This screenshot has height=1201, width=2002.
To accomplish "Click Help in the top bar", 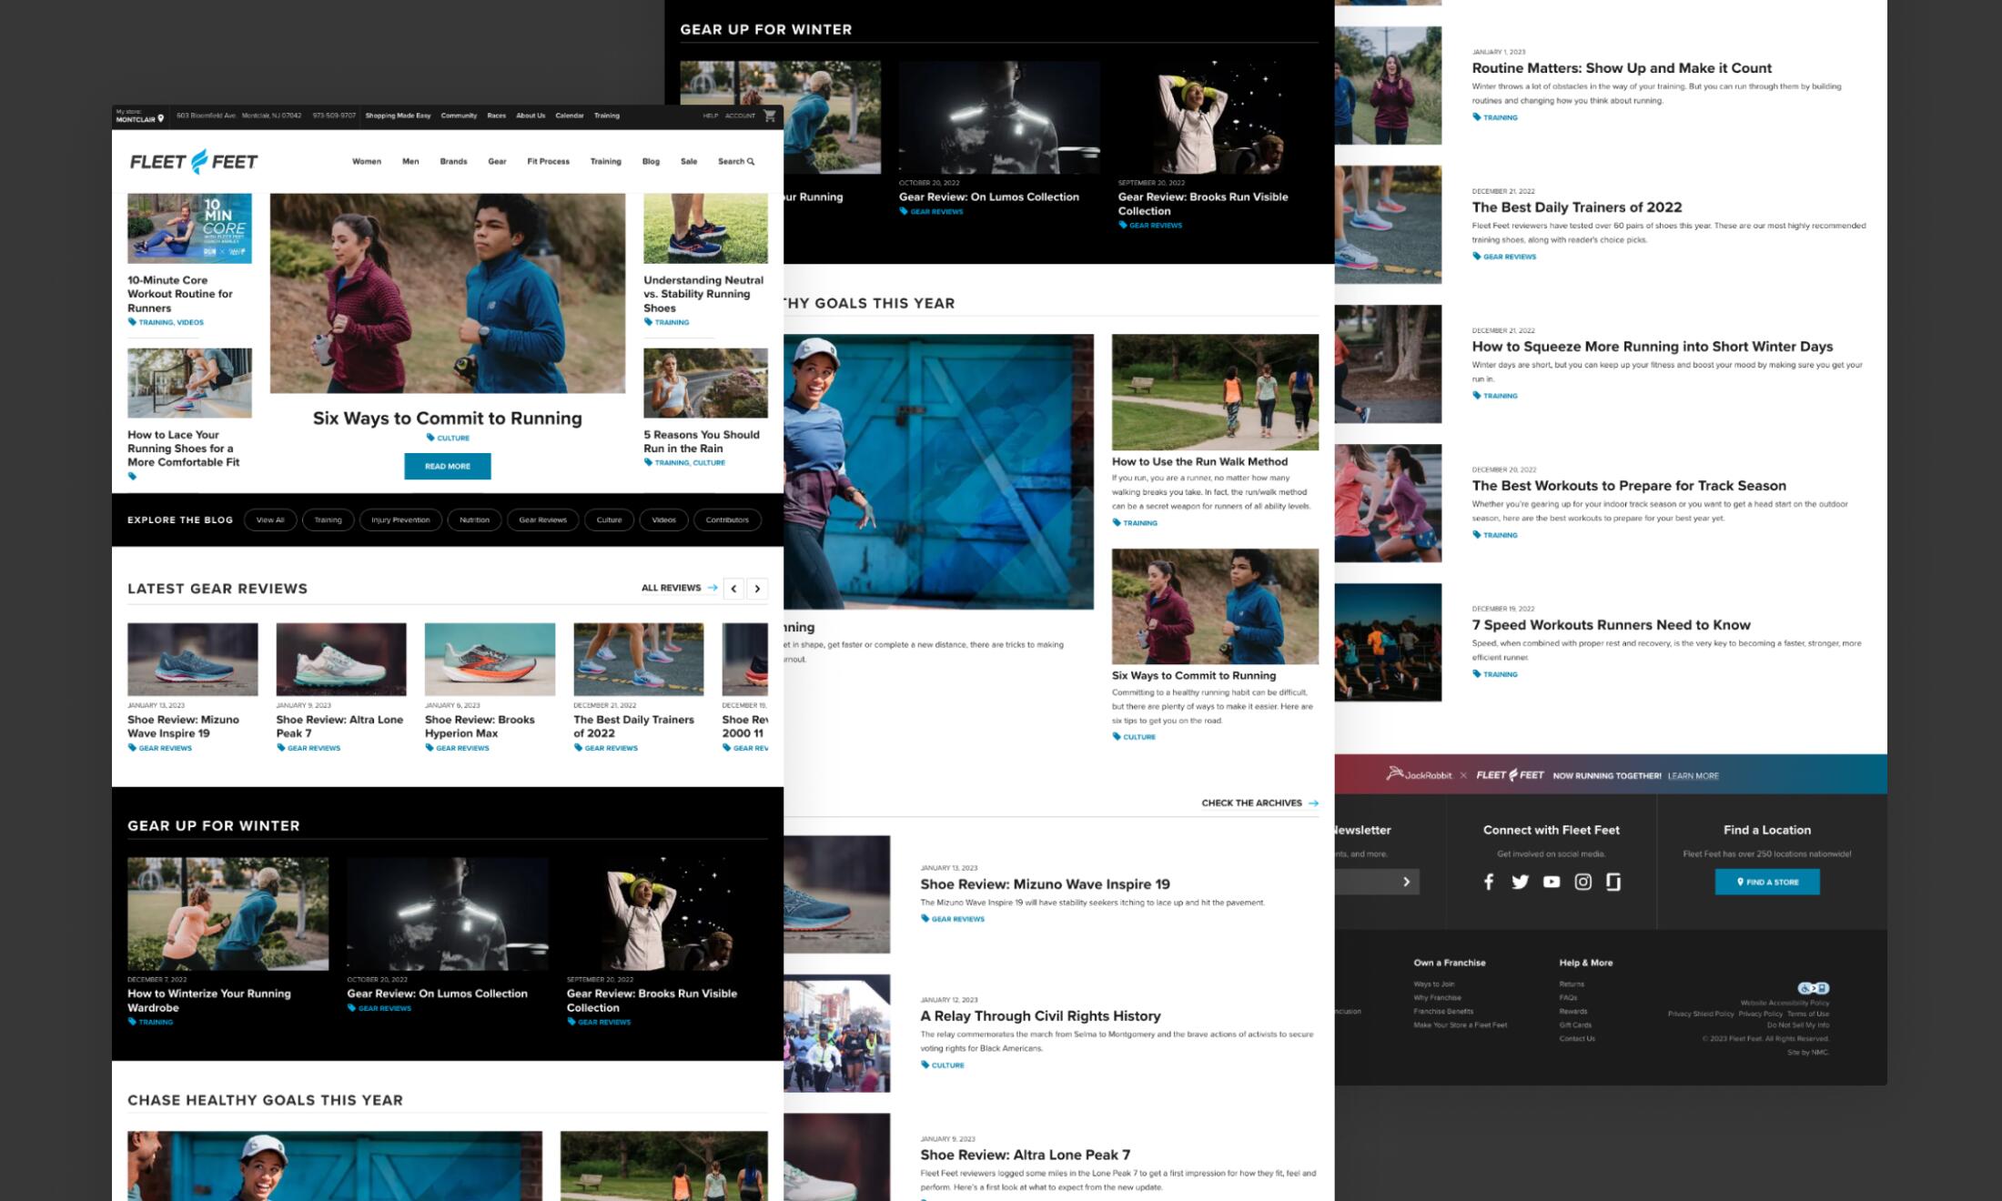I will coord(711,116).
